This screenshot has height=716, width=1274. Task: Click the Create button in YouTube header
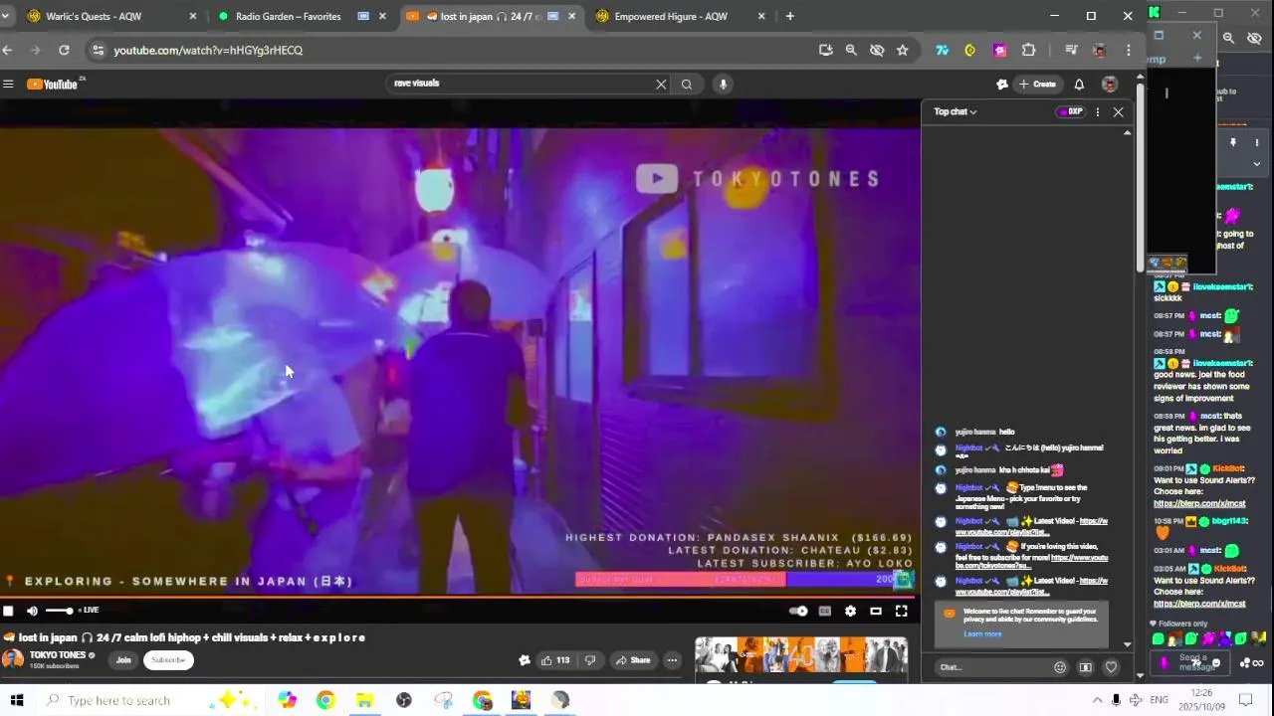(1036, 85)
